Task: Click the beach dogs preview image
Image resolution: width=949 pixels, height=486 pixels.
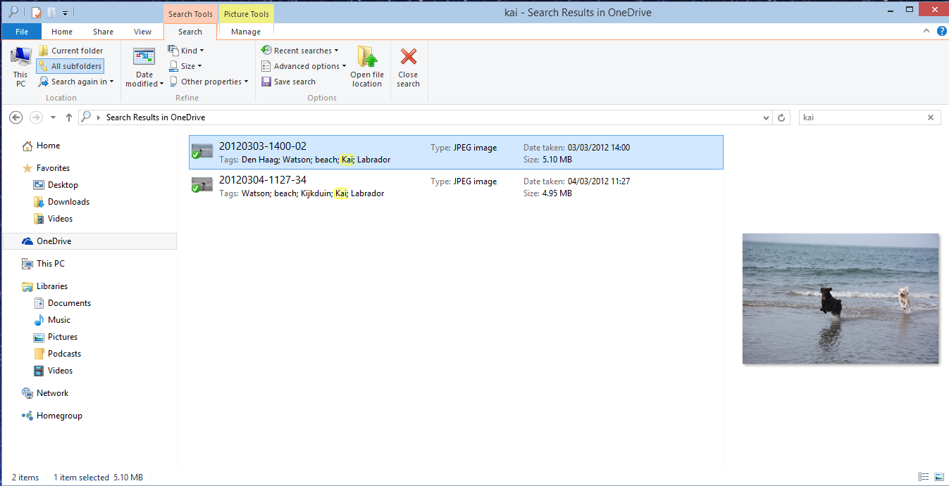Action: tap(841, 299)
